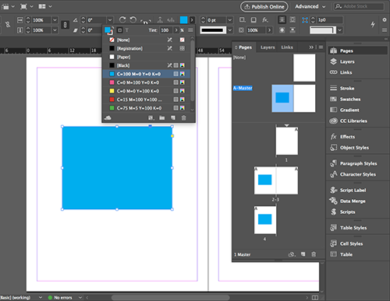Click edit page size icon in Pages panel
The height and width of the screenshot is (301, 390).
click(x=292, y=254)
